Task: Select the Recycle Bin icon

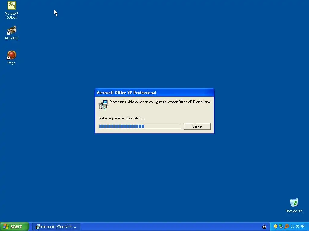Action: tap(294, 205)
